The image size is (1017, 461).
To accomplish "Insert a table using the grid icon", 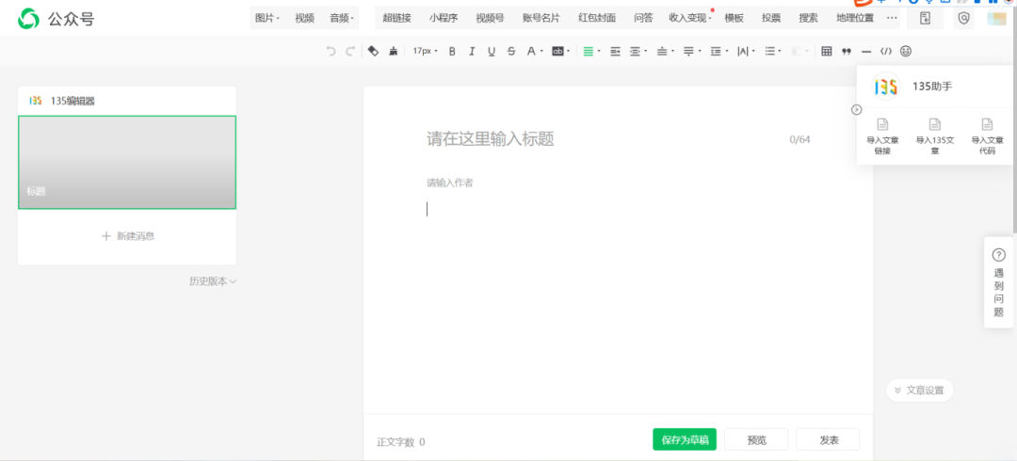I will tap(827, 52).
